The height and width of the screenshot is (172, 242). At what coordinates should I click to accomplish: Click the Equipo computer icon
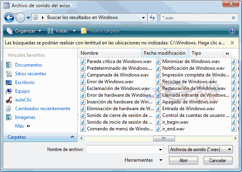pos(9,91)
